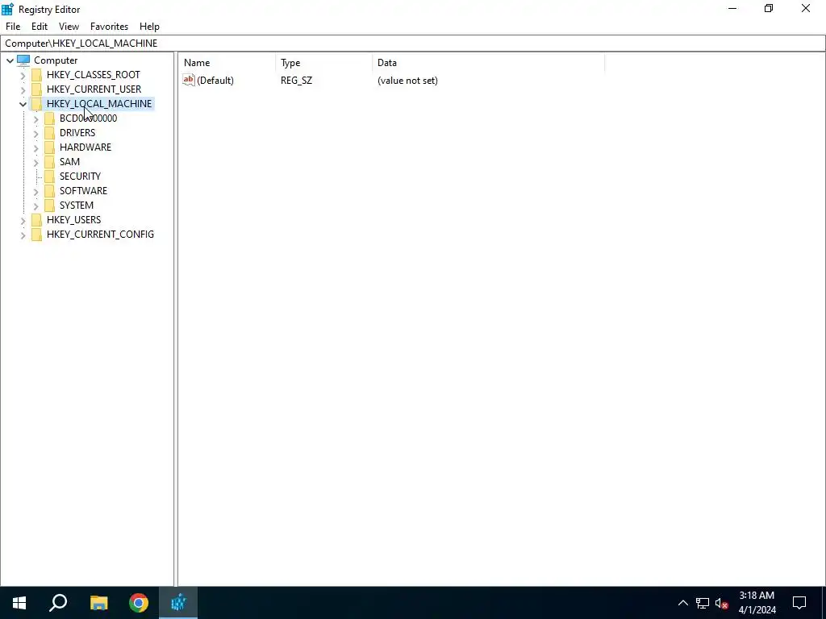Viewport: 826px width, 619px height.
Task: Launch Google Chrome from the taskbar
Action: pos(139,603)
